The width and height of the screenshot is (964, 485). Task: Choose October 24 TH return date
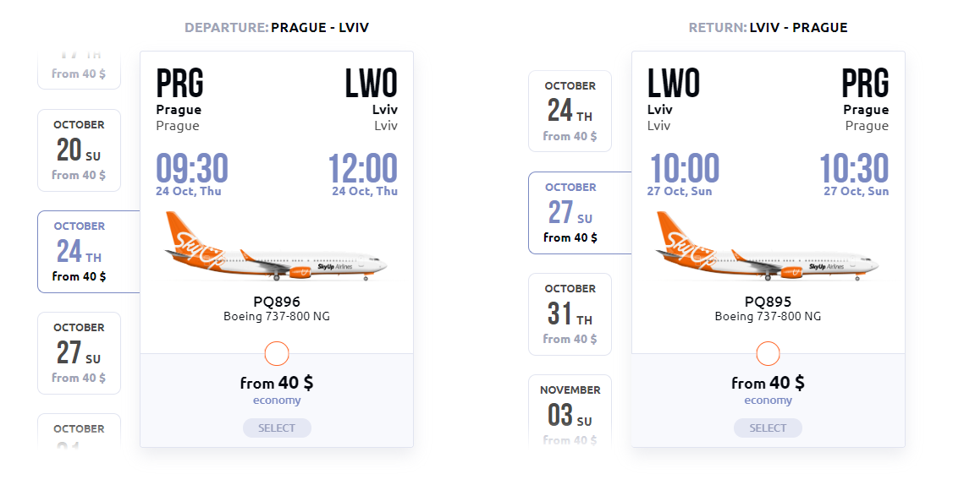(x=570, y=112)
